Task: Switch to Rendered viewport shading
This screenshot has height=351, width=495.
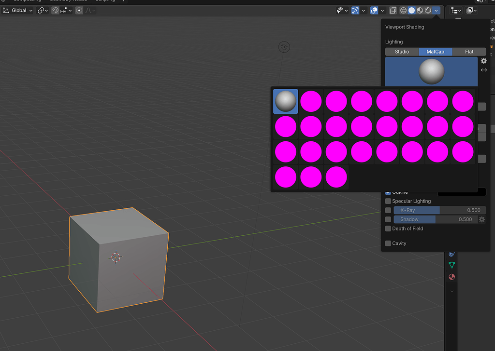Action: (428, 11)
